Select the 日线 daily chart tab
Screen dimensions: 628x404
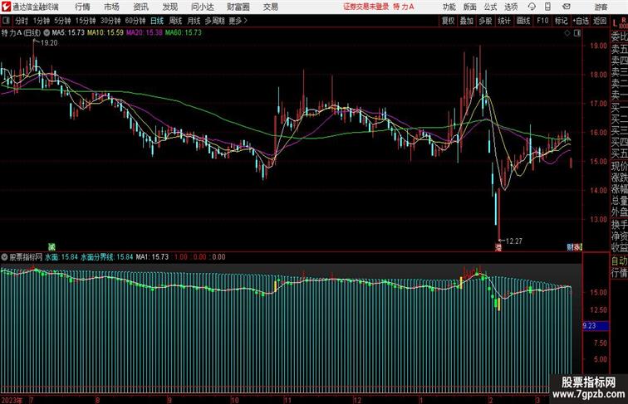point(157,21)
